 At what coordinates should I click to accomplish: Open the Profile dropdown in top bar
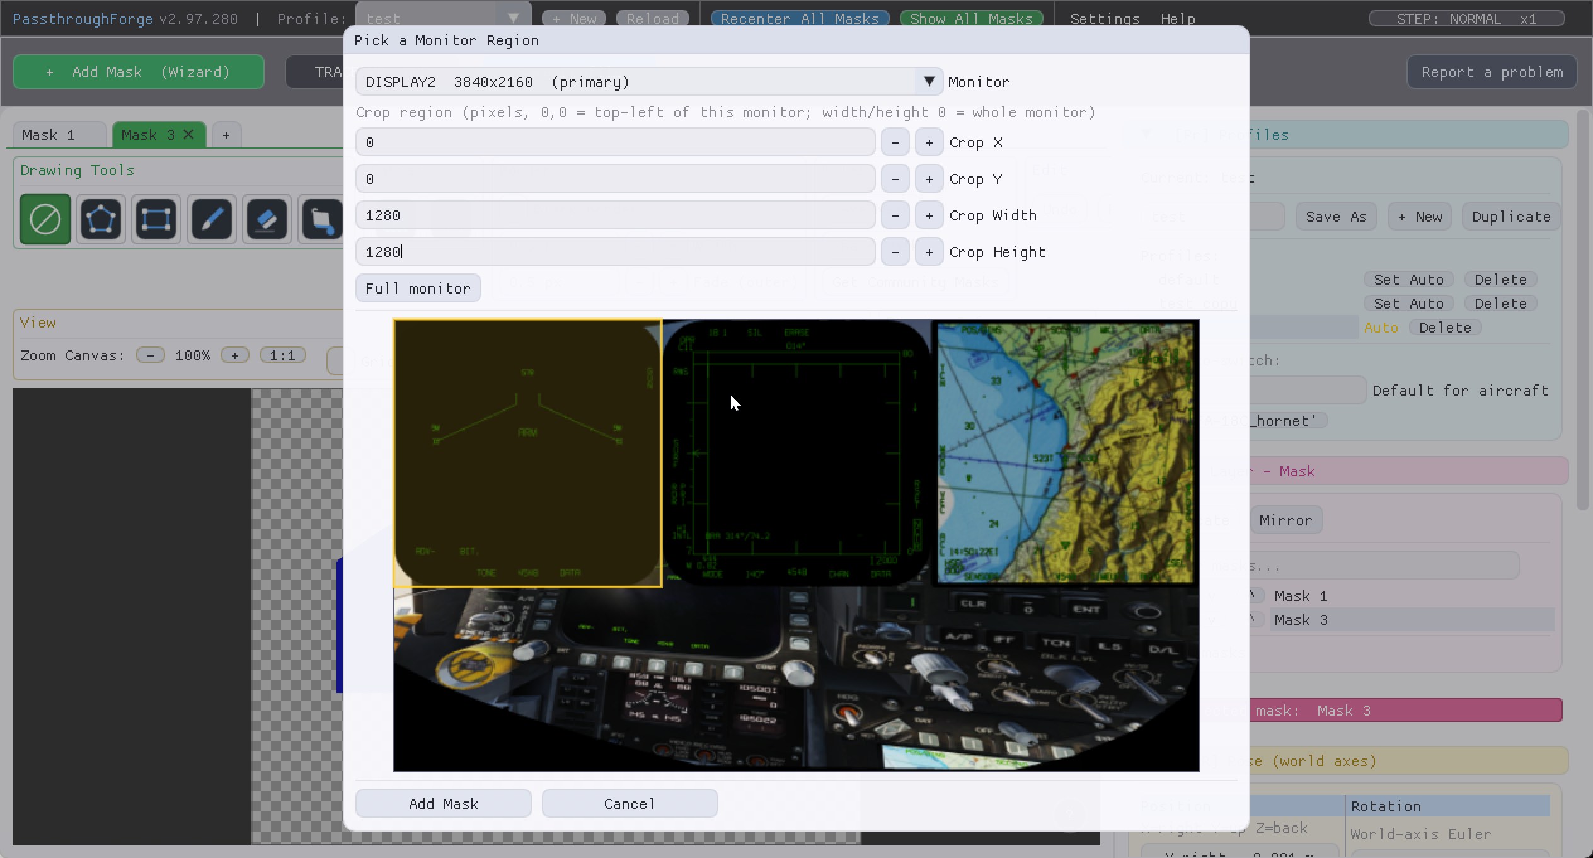(444, 18)
